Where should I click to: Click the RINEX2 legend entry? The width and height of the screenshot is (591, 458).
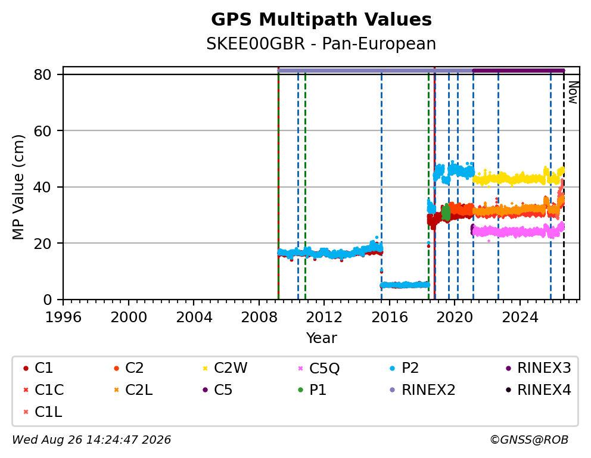click(x=422, y=390)
